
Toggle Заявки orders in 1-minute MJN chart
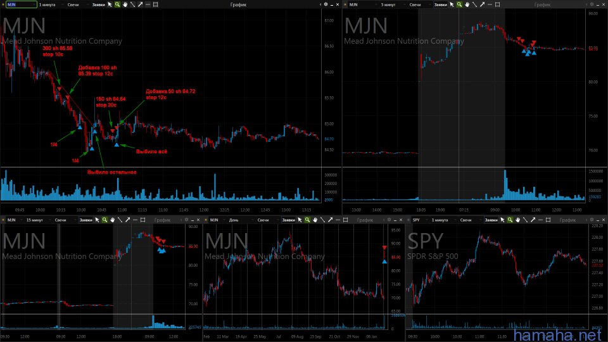pos(99,4)
